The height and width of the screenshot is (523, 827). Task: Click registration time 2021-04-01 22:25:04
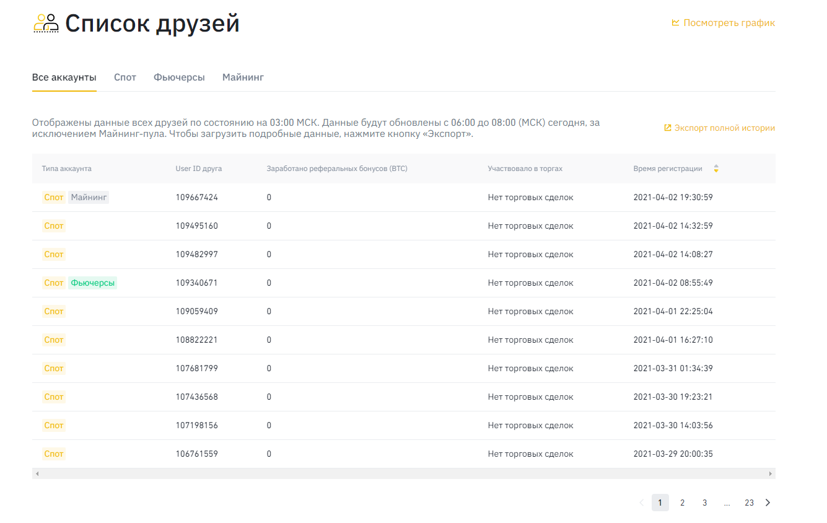[x=673, y=312]
